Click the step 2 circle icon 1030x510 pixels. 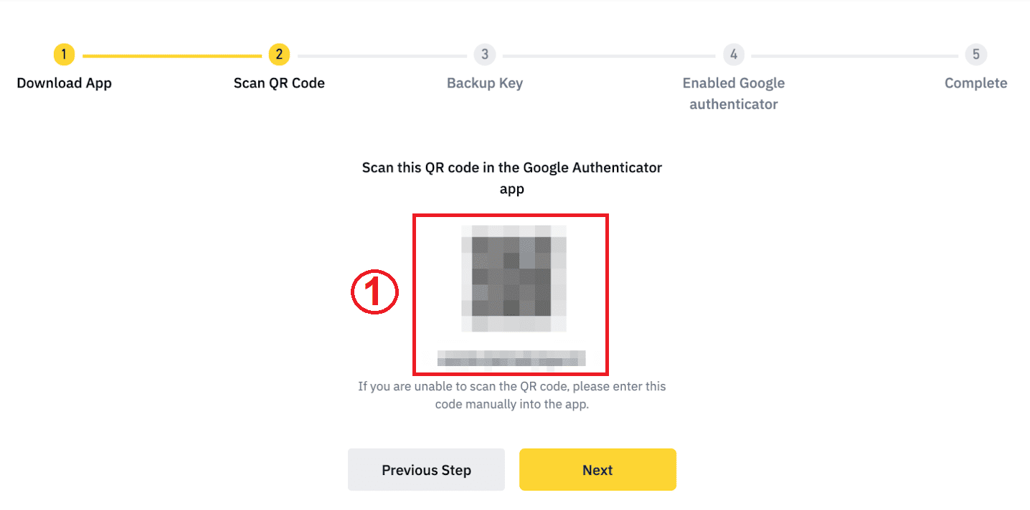pyautogui.click(x=279, y=54)
